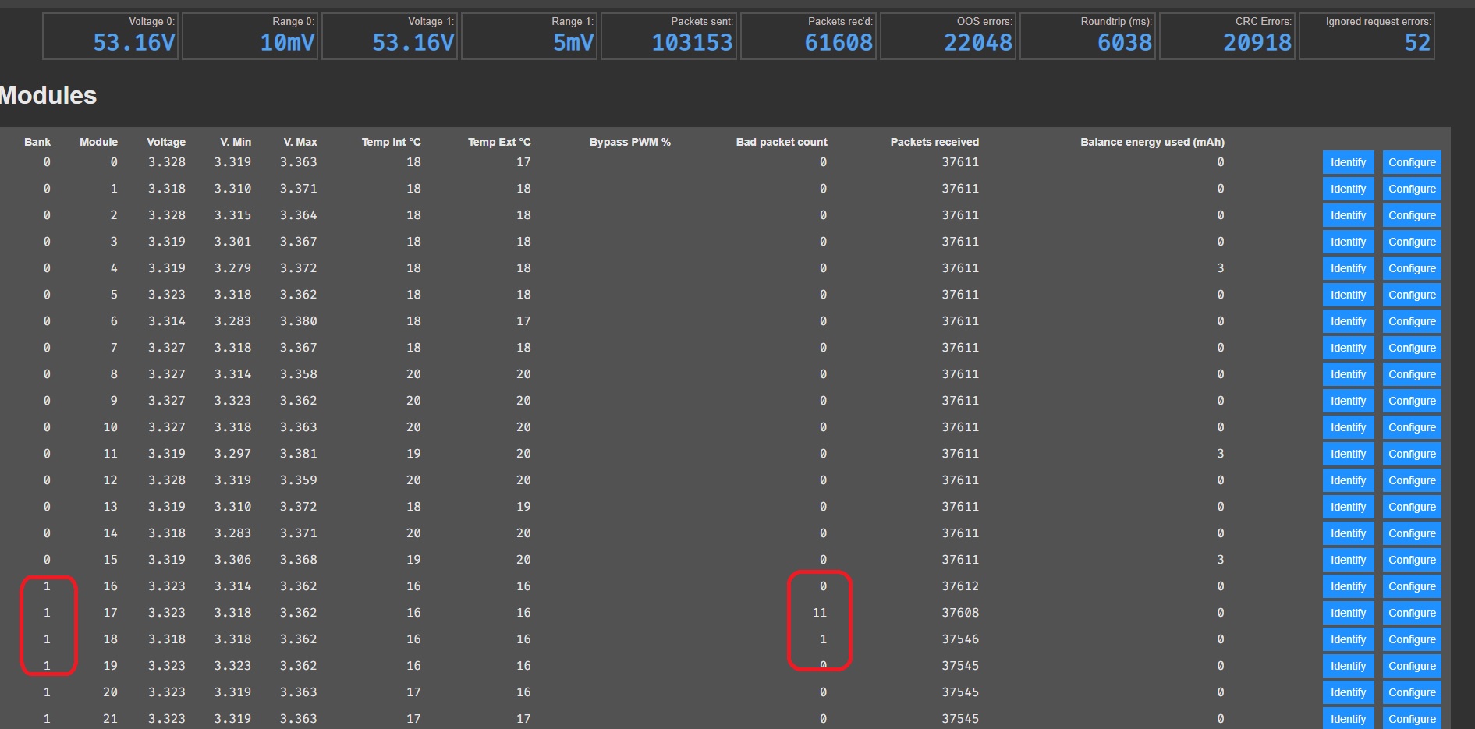
Task: Click Identify for module 20
Action: point(1348,692)
